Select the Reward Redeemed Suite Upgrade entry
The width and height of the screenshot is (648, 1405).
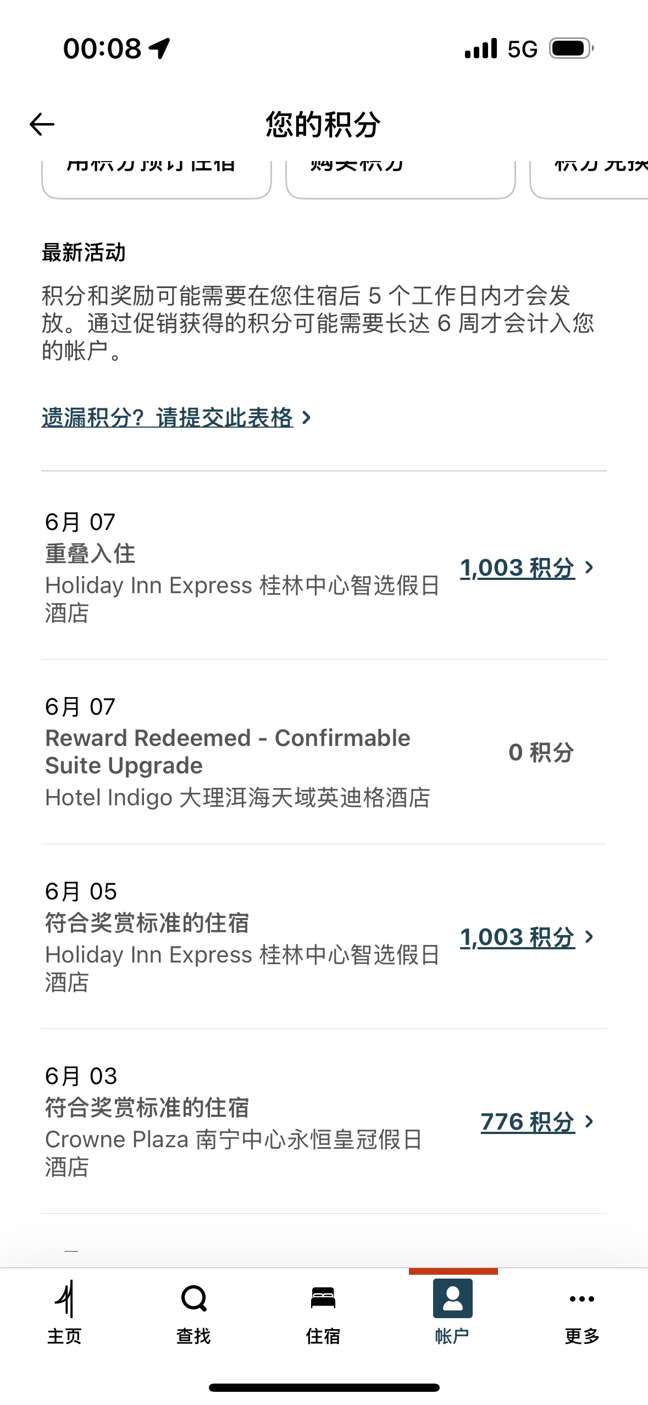pyautogui.click(x=324, y=752)
